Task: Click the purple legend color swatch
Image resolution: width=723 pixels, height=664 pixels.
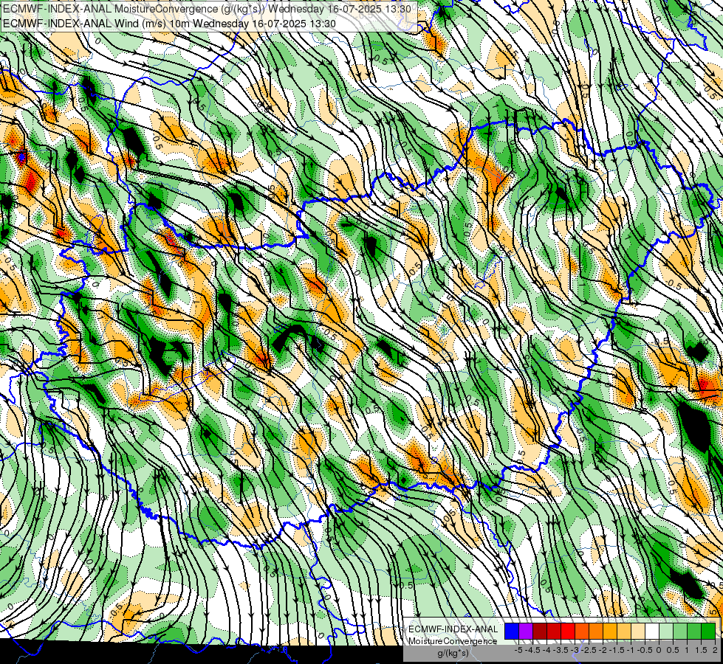Action: (526, 632)
